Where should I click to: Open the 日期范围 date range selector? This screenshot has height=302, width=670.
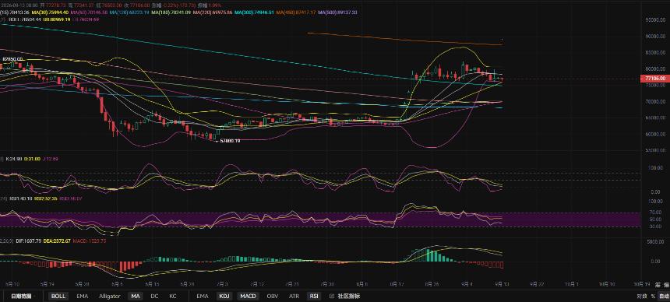tap(20, 296)
